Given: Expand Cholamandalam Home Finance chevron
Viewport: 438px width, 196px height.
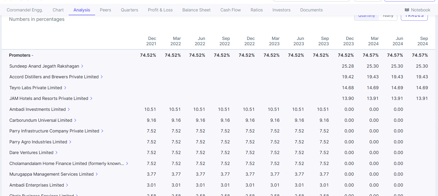Looking at the screenshot, I should coord(127,163).
